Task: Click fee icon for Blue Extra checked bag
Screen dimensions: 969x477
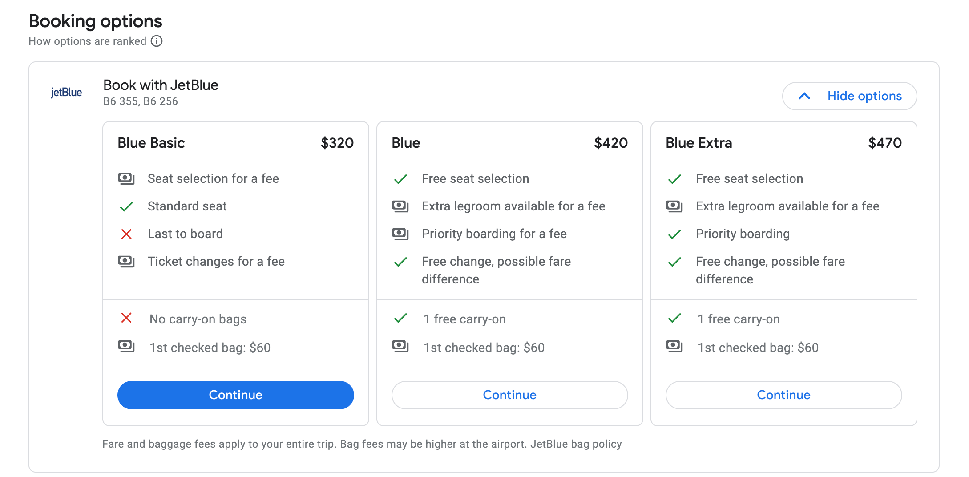Action: pyautogui.click(x=674, y=346)
